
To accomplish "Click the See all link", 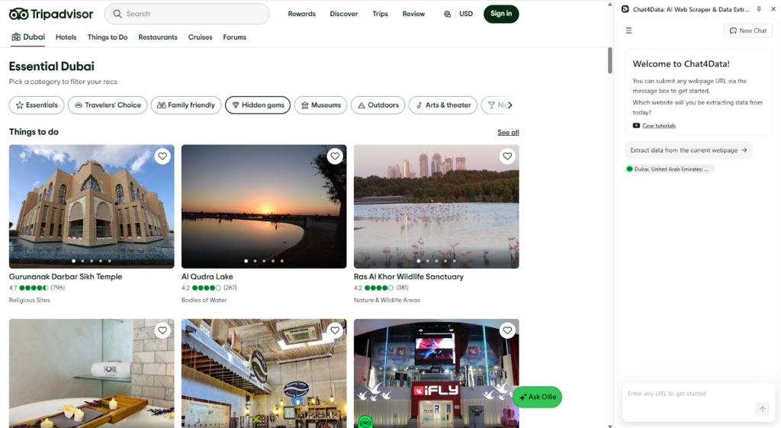I will pos(508,133).
